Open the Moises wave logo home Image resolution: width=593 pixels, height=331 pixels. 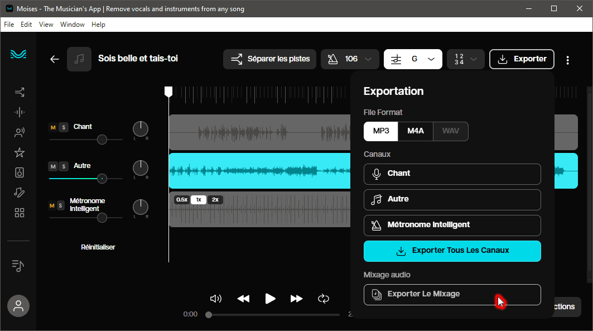18,55
